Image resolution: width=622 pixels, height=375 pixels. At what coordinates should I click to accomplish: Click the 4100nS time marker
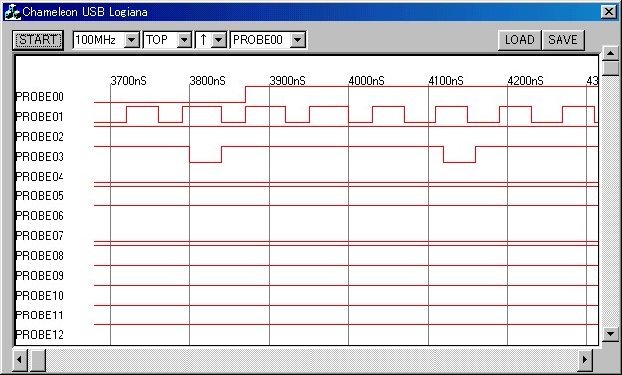[x=445, y=81]
